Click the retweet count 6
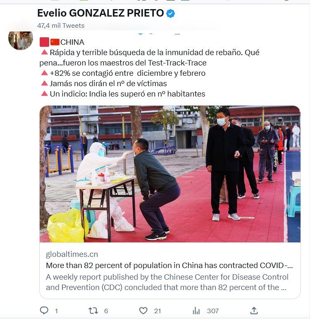Screen dimensions: 310x319 (106, 311)
